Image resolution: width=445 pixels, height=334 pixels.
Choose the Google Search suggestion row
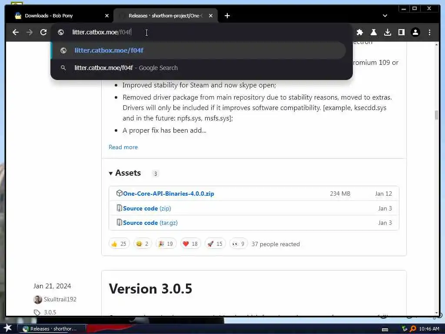pos(198,68)
